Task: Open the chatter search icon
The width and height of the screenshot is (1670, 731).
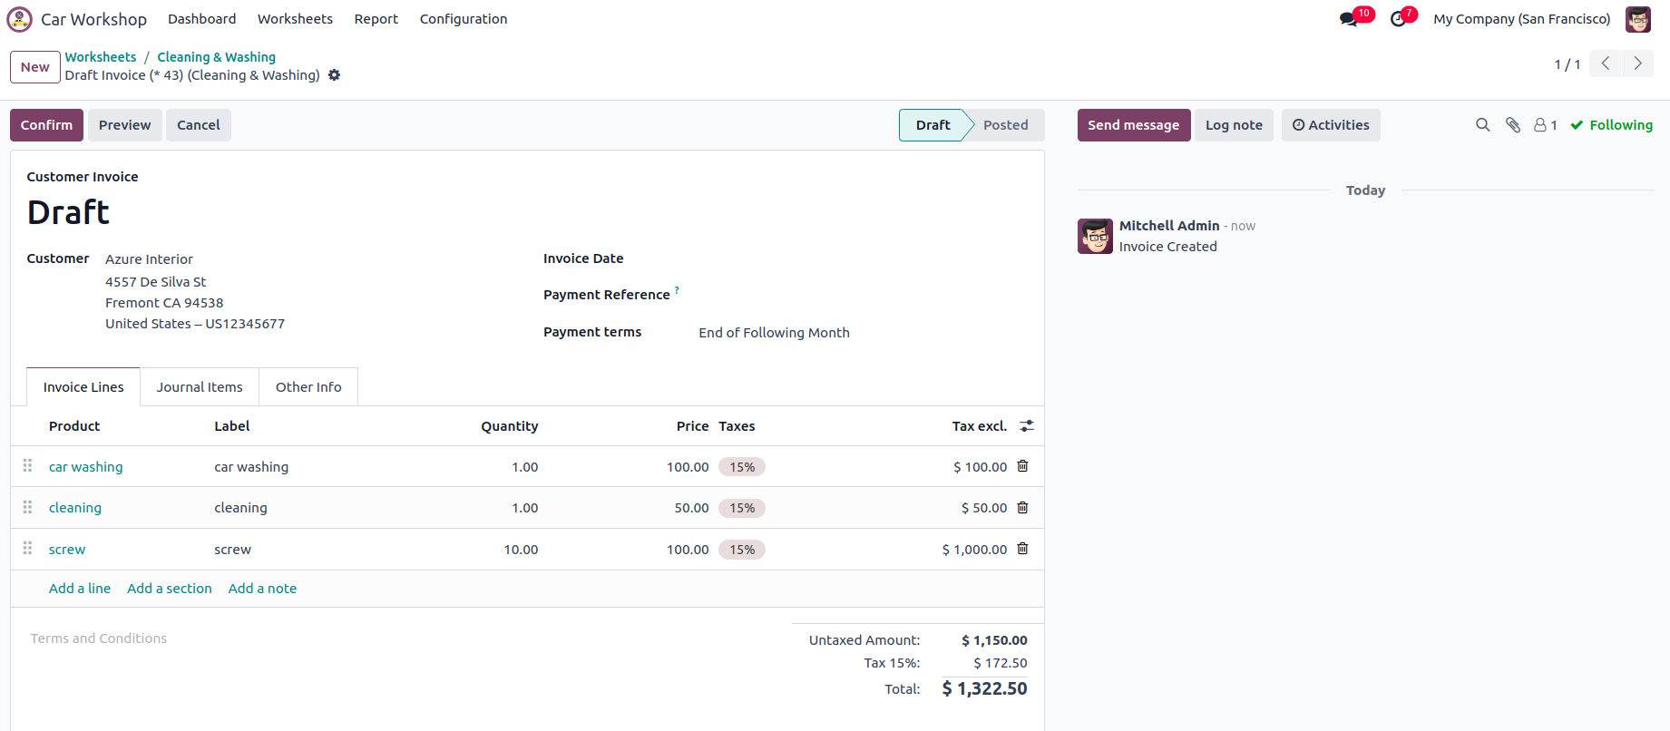Action: point(1482,125)
